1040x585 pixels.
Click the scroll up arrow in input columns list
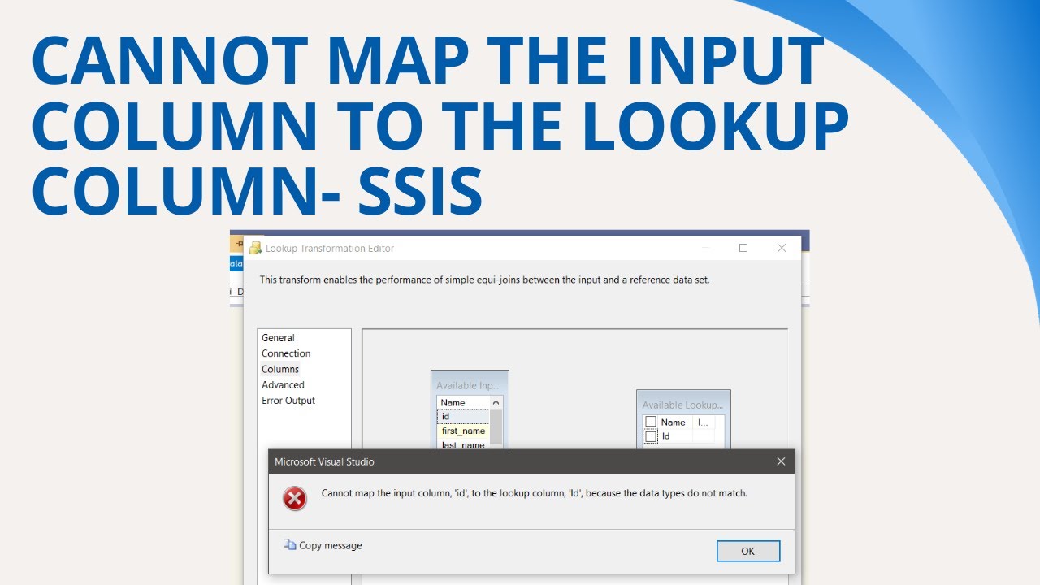[x=497, y=402]
